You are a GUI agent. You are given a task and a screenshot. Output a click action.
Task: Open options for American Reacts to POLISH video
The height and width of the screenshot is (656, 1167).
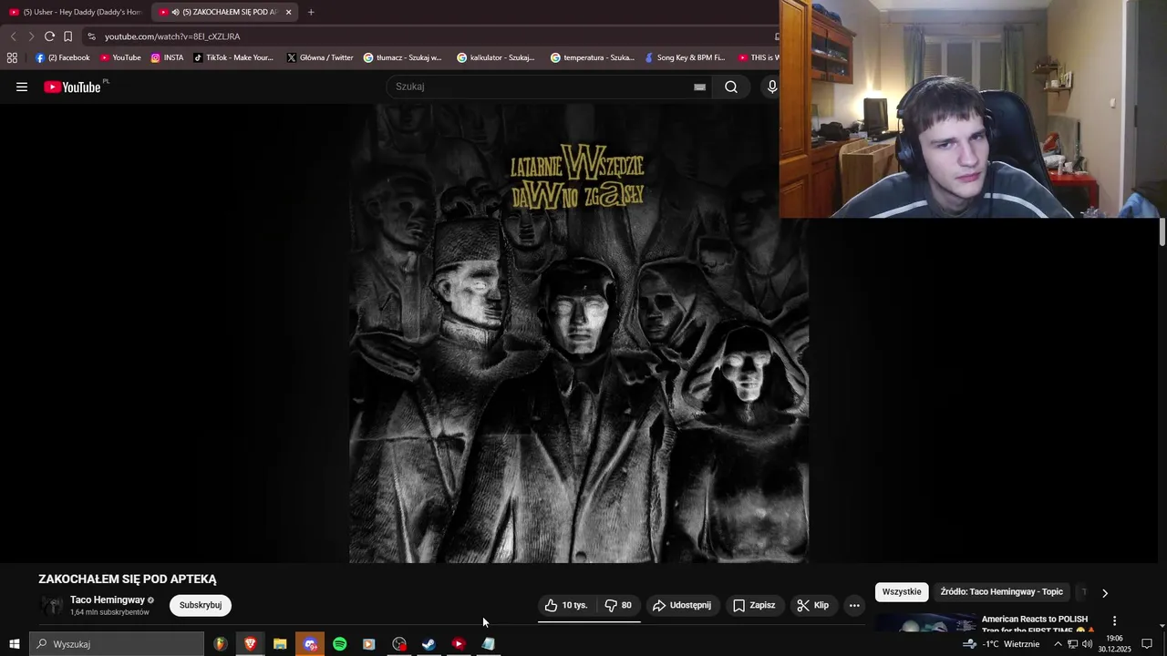pyautogui.click(x=1114, y=620)
